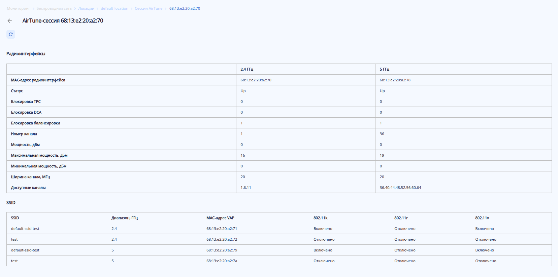Click the Радиоинтерфейсы section heading
The image size is (558, 277).
coord(26,54)
